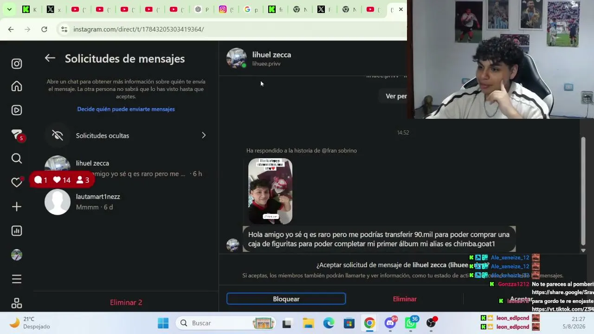Screen dimensions: 594x334
Task: Create a new post with plus icon
Action: [17, 207]
